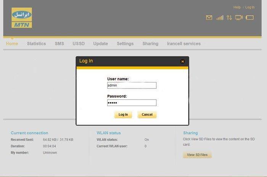Select the Update tab
Screen dimensions: 267x177
(x=100, y=43)
